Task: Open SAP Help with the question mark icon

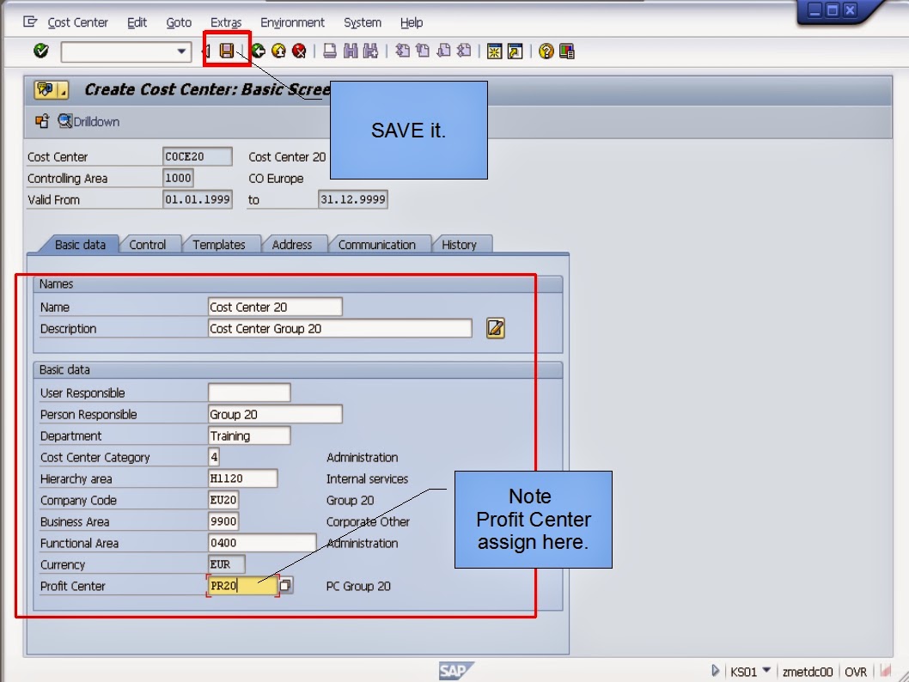Action: click(546, 51)
